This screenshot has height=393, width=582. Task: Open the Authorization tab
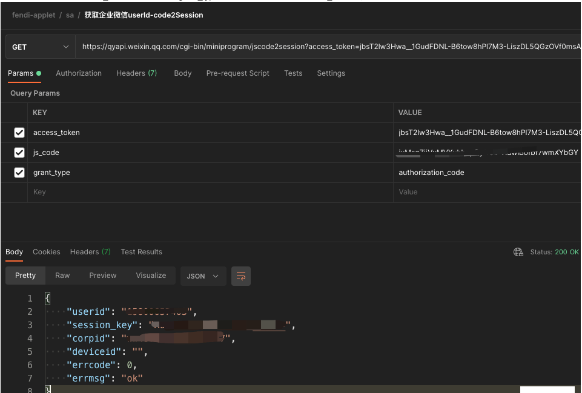[79, 73]
